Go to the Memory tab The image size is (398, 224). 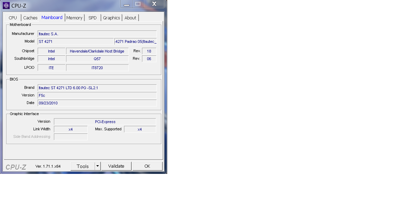(74, 18)
